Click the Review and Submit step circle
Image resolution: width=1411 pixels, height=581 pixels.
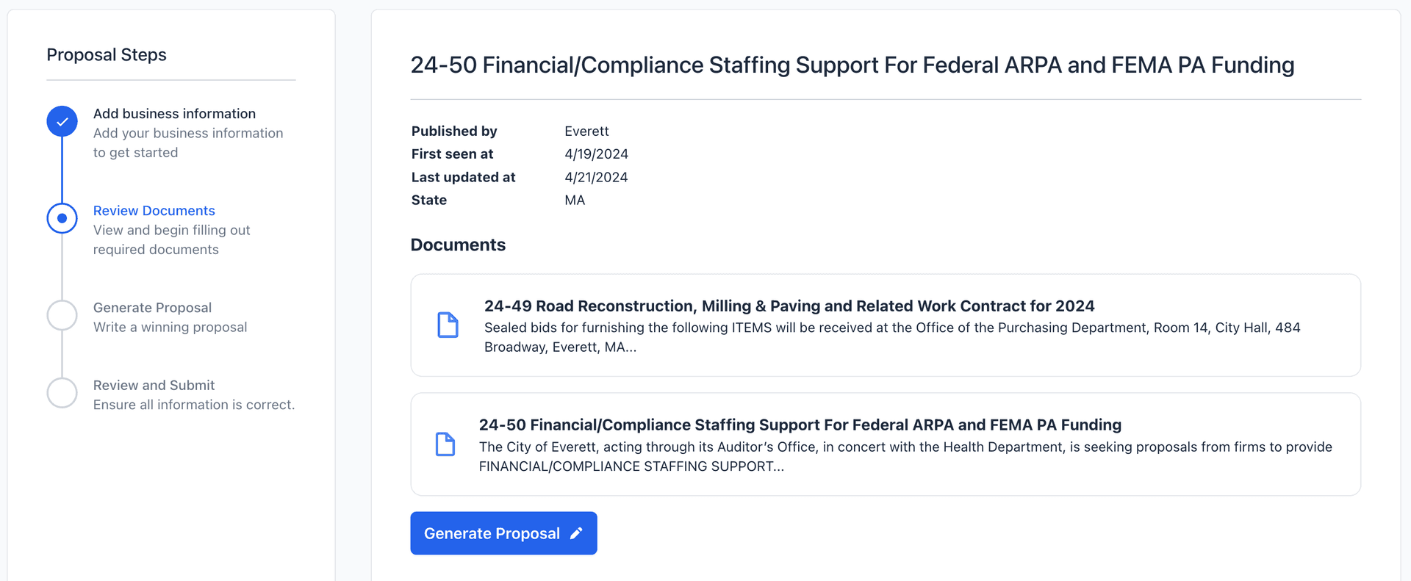pyautogui.click(x=62, y=393)
